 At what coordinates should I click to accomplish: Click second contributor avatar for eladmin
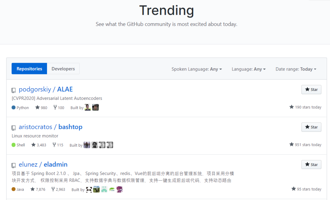(x=96, y=189)
